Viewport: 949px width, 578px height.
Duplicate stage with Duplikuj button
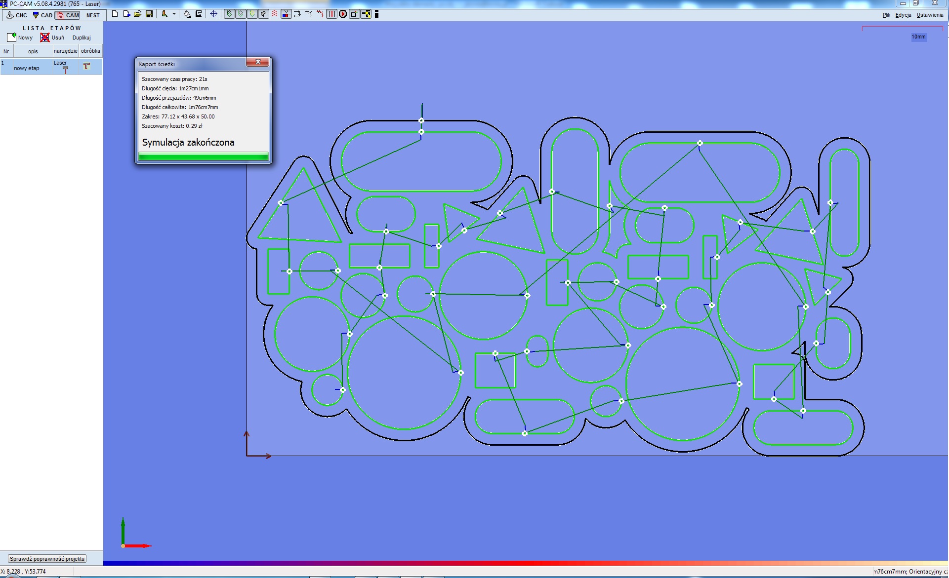click(82, 38)
